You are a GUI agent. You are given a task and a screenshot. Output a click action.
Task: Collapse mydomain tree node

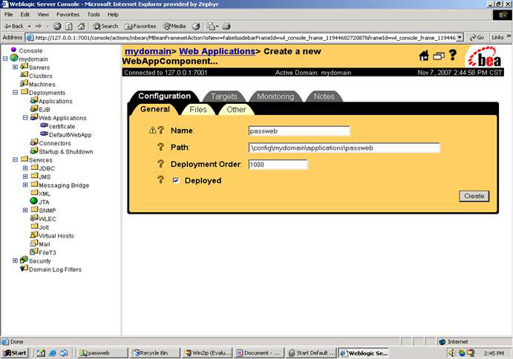point(5,59)
